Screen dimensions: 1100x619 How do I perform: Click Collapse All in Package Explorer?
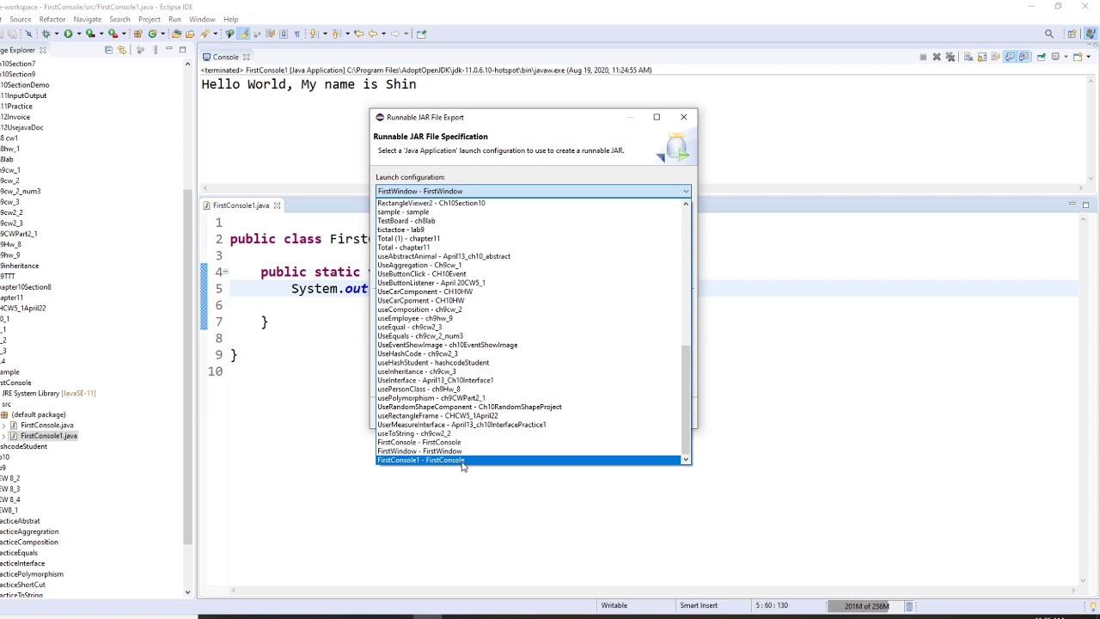108,50
